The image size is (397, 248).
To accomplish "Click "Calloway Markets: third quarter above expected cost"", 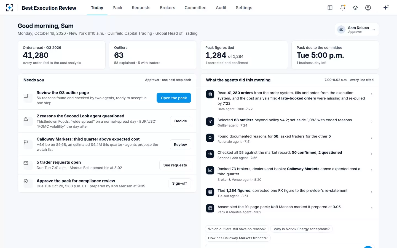I will pyautogui.click(x=88, y=139).
